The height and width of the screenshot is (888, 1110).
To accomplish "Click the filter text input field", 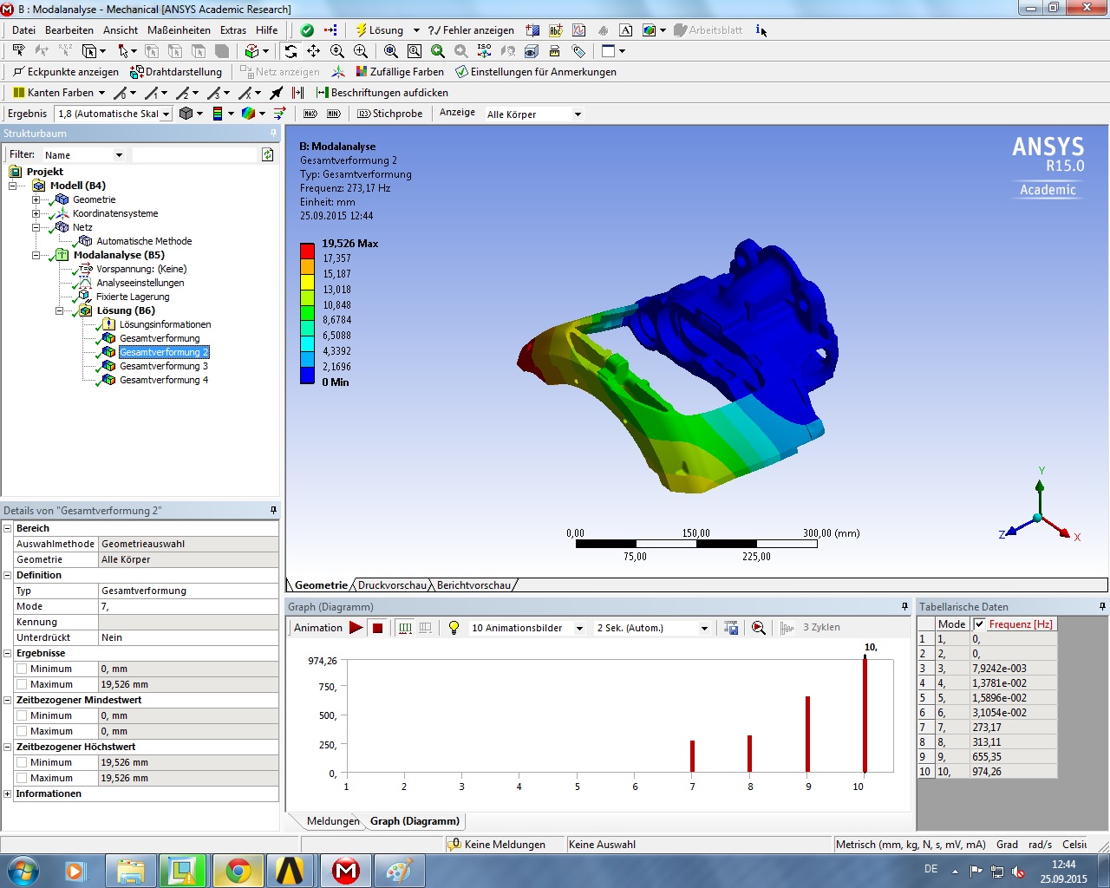I will pyautogui.click(x=196, y=154).
